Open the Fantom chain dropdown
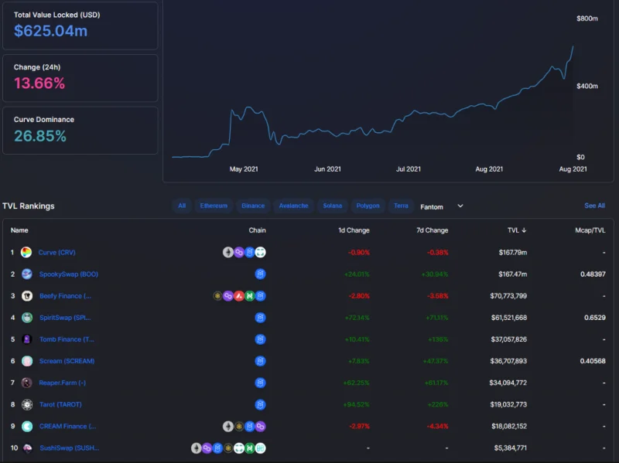619x463 pixels. tap(442, 206)
